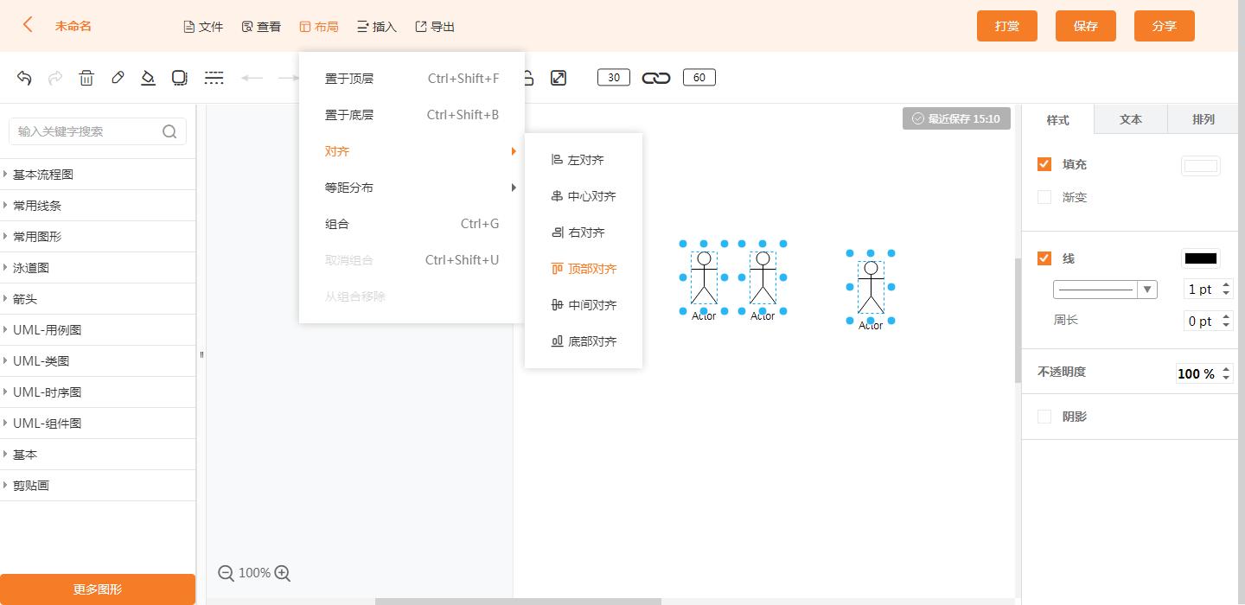This screenshot has height=605, width=1245.
Task: Click the link (chain) icon in toolbar
Action: (x=656, y=77)
